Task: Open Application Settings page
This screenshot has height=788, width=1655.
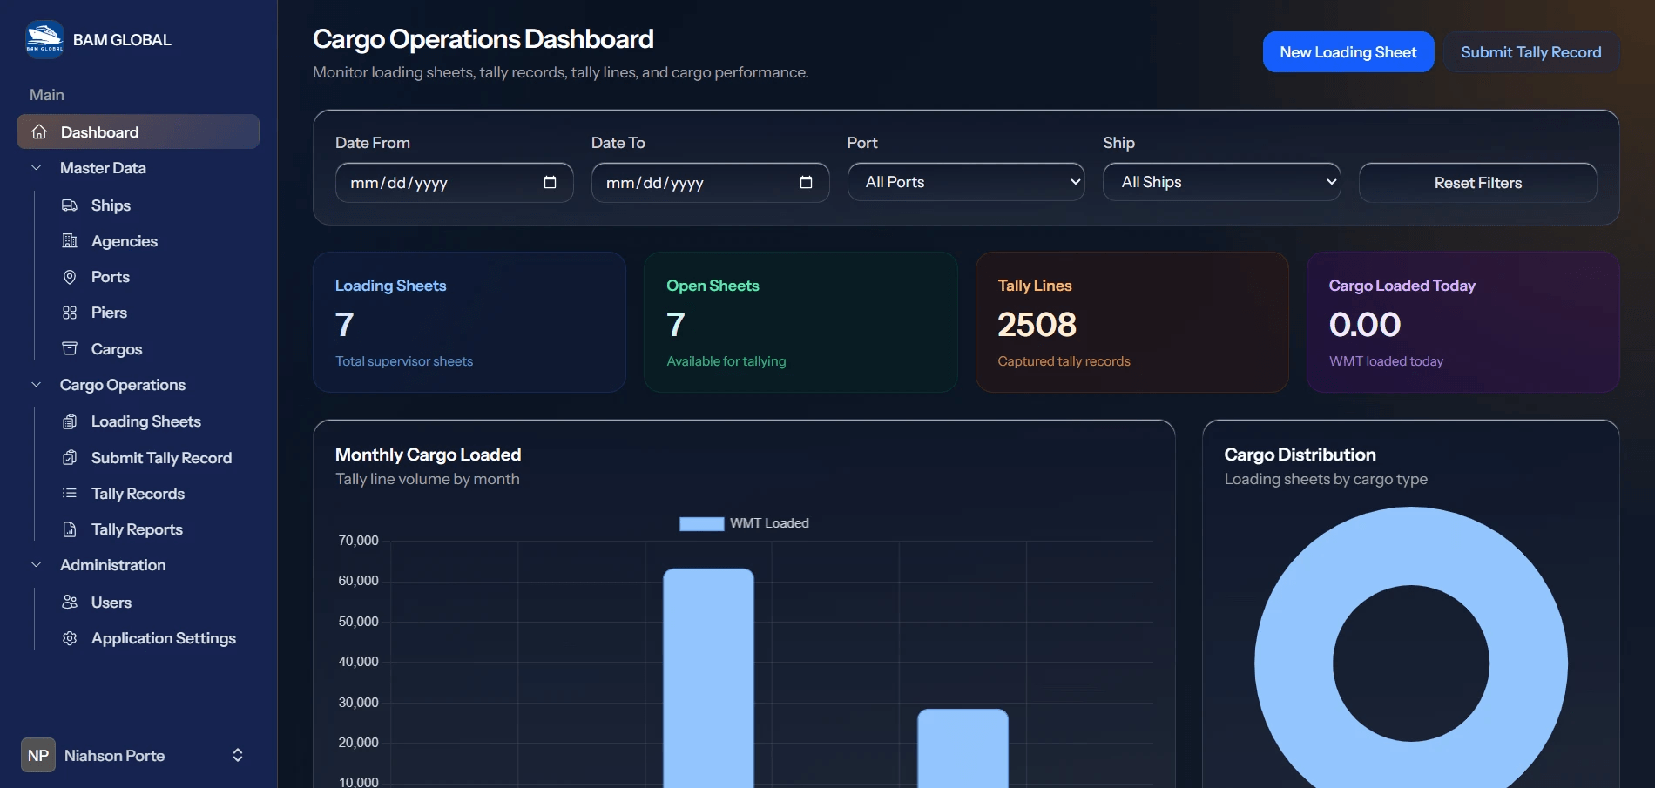Action: (x=164, y=637)
